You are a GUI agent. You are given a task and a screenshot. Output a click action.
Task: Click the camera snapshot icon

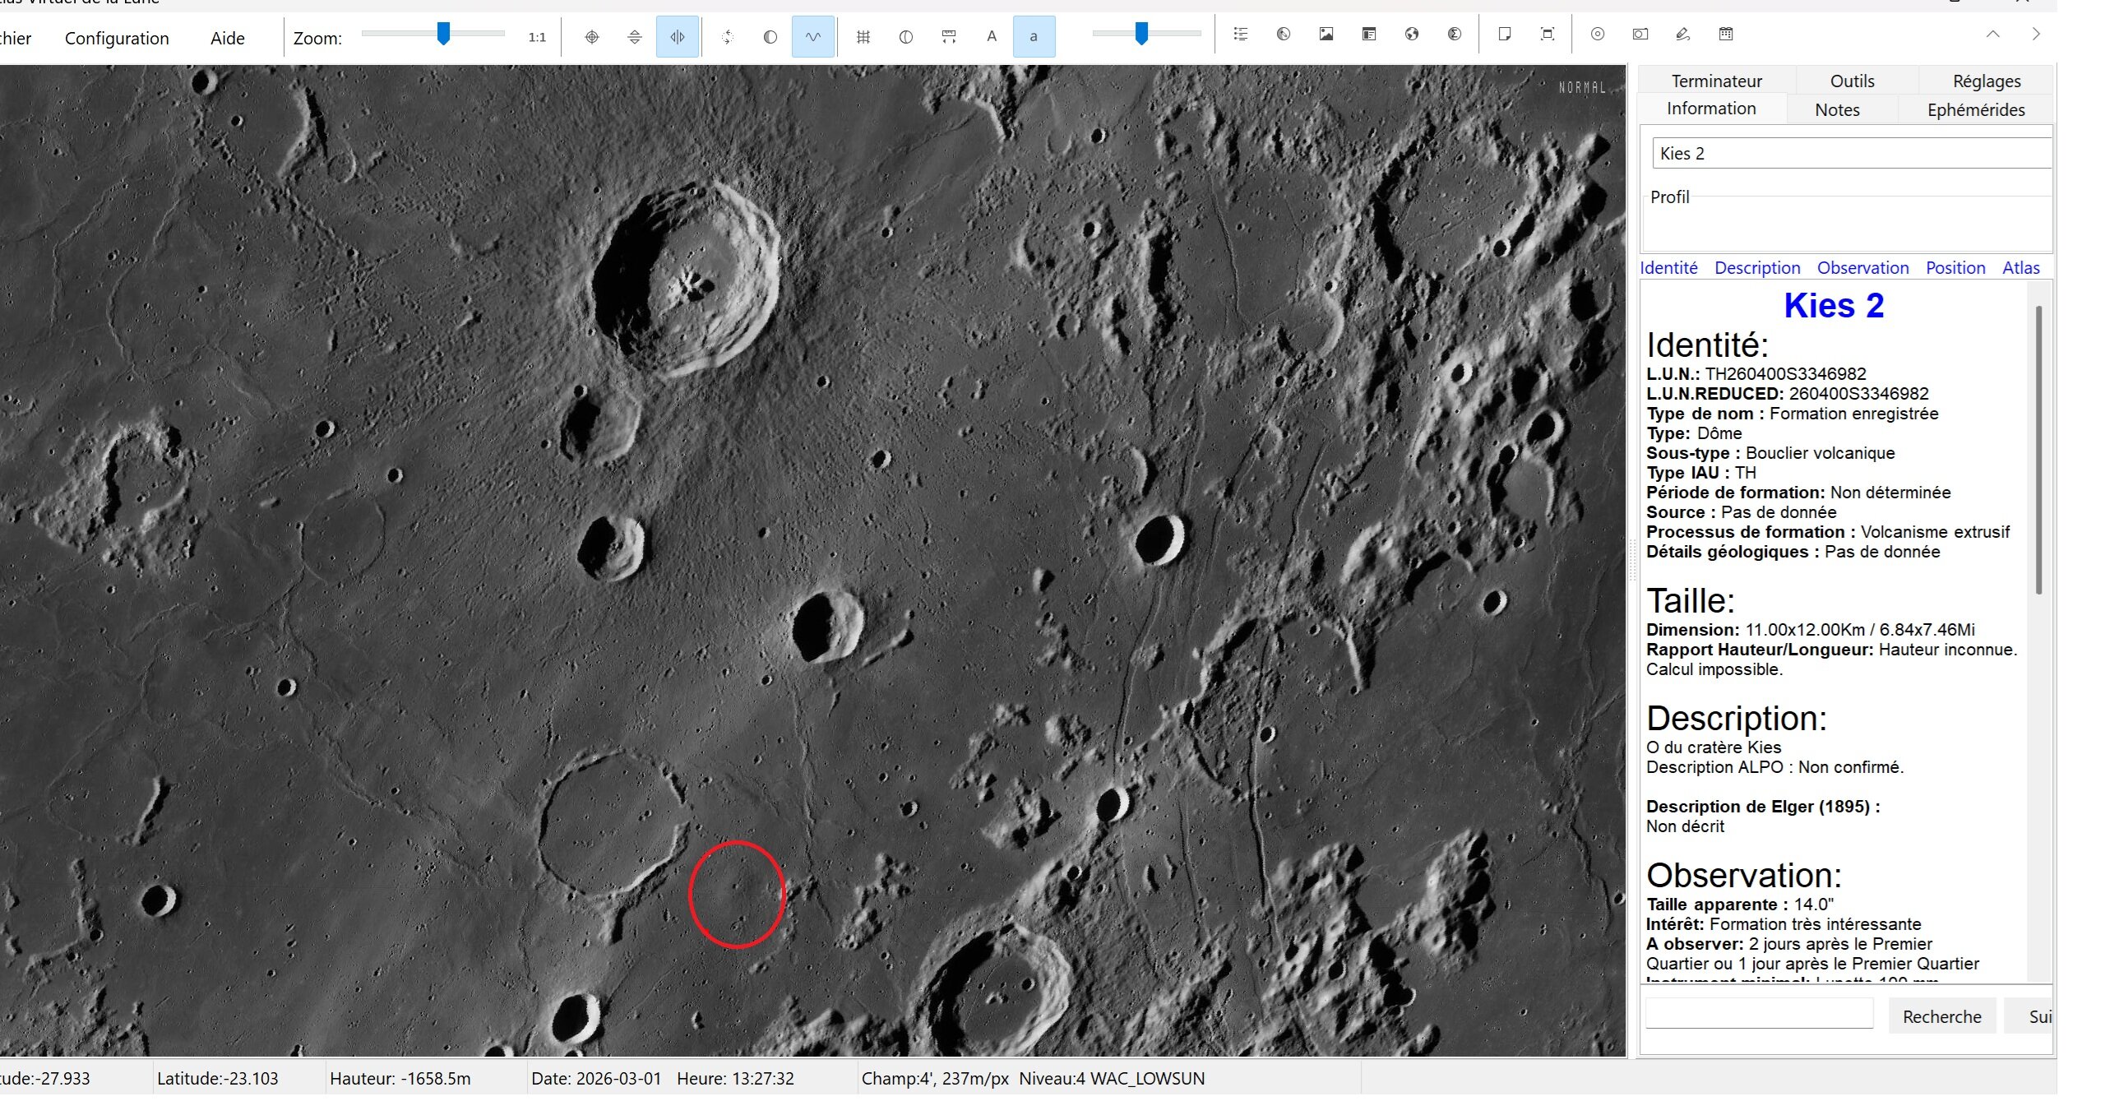pyautogui.click(x=1640, y=35)
